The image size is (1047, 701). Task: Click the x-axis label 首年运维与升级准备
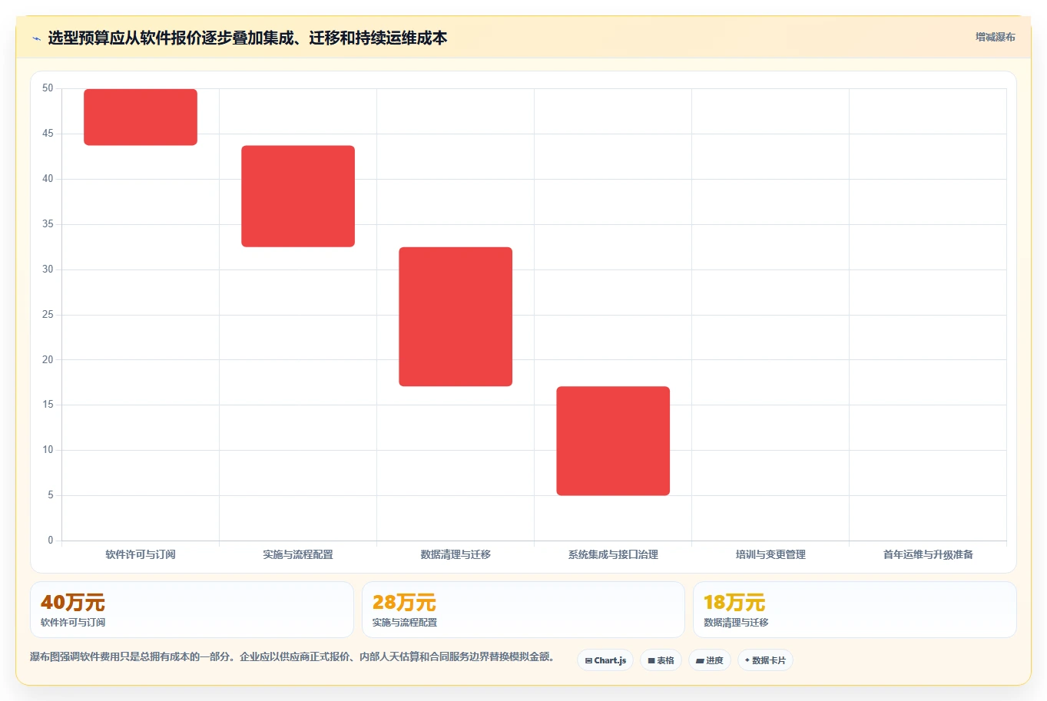(x=928, y=554)
